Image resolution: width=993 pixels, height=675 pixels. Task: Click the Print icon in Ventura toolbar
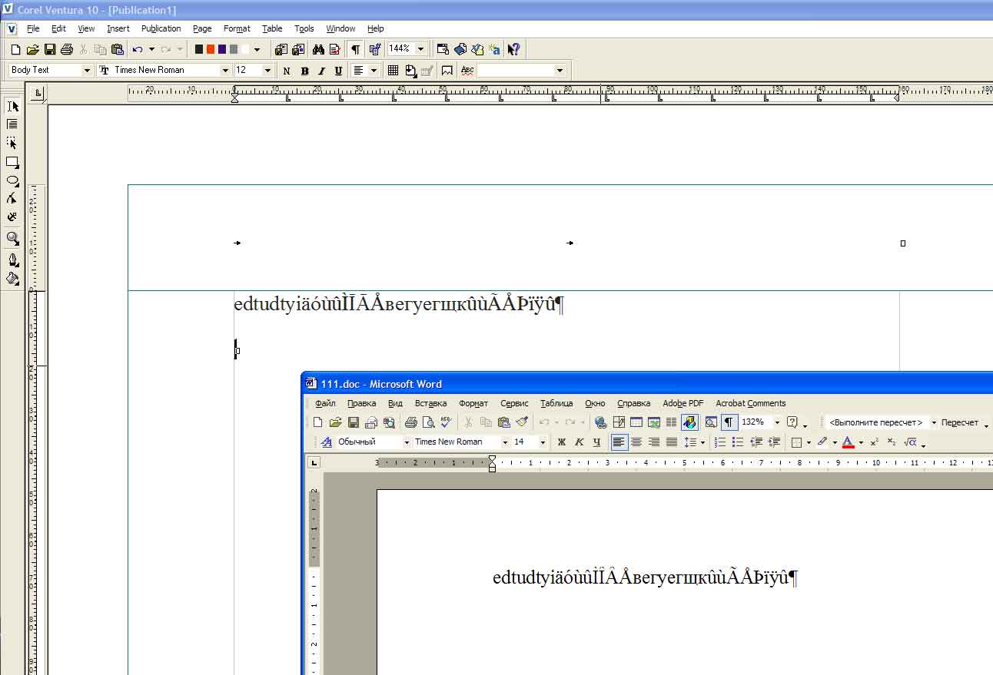66,49
